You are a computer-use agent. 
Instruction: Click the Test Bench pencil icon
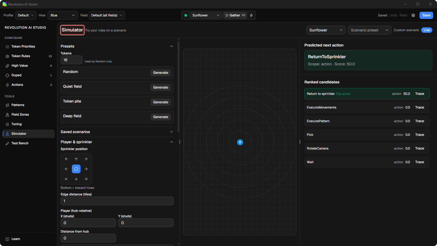[7, 143]
